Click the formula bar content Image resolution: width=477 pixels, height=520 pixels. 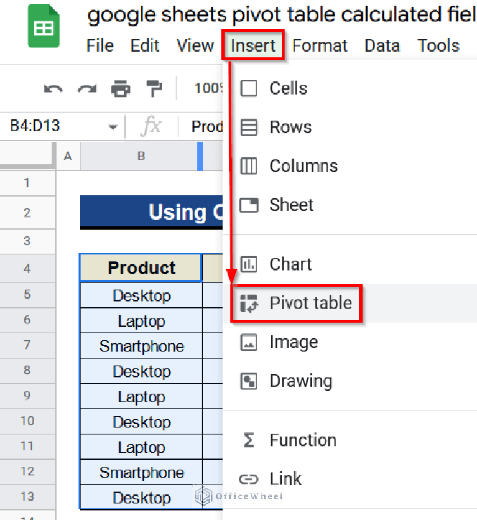(x=206, y=126)
